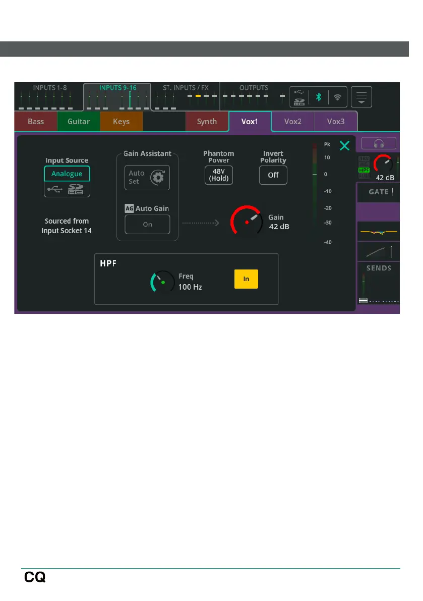Select the Synth channel tab
Viewport: 423px width, 601px height.
pyautogui.click(x=207, y=122)
